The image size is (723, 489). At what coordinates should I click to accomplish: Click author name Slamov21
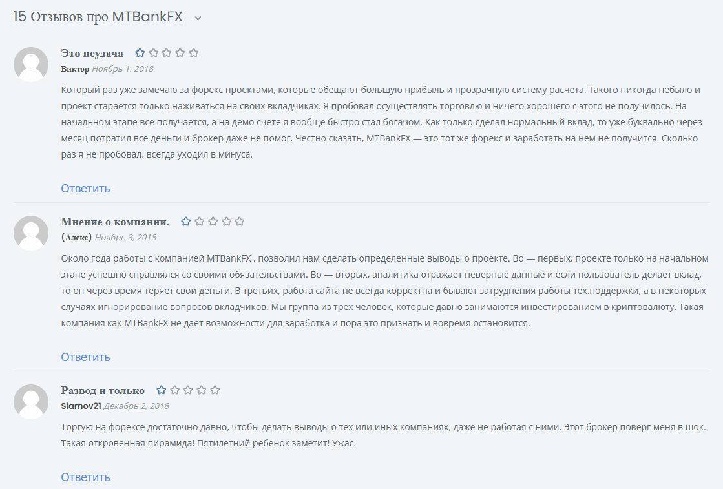[81, 406]
